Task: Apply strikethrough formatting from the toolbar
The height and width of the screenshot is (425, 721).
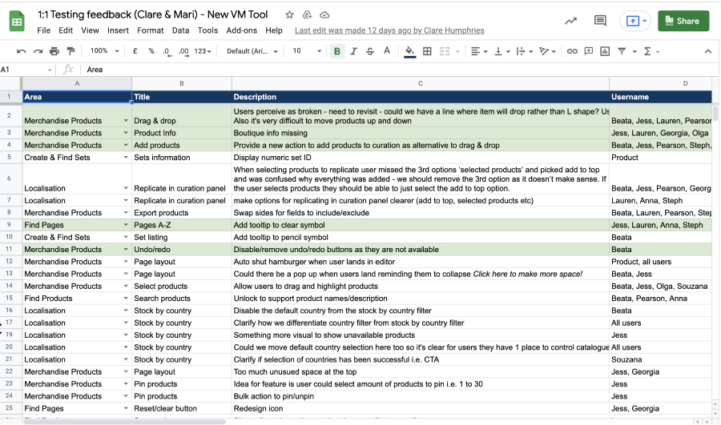Action: [x=369, y=51]
